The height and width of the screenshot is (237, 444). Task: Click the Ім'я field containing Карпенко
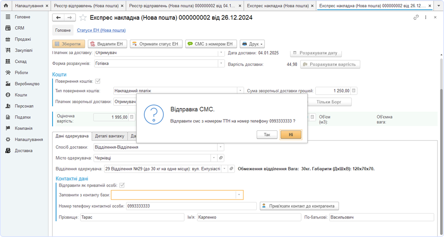(249, 217)
